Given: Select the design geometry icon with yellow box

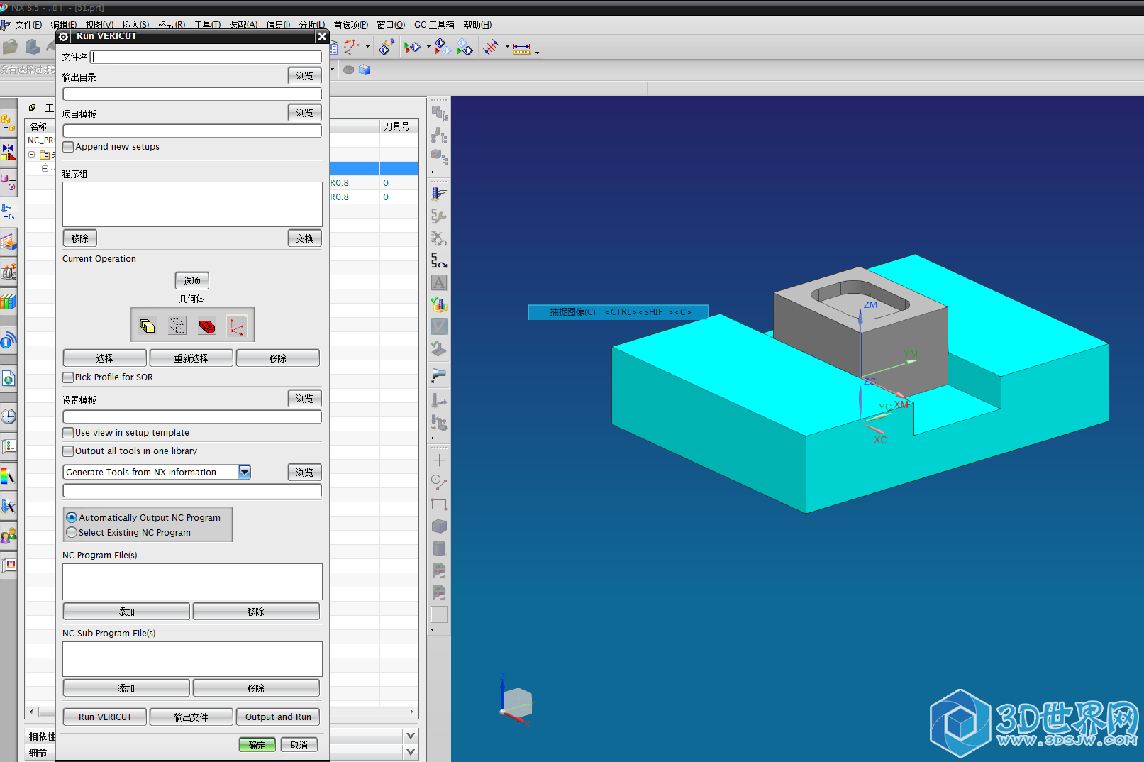Looking at the screenshot, I should click(148, 326).
